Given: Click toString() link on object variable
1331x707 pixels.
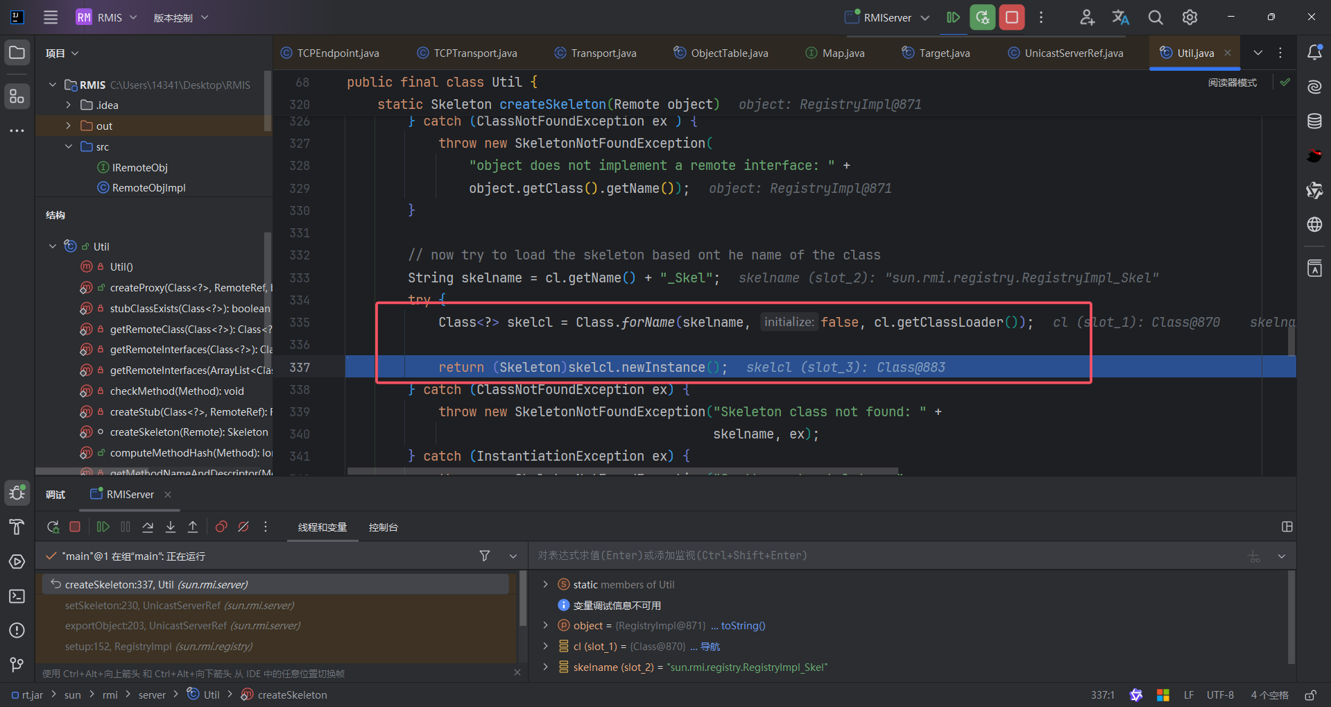Looking at the screenshot, I should (743, 625).
